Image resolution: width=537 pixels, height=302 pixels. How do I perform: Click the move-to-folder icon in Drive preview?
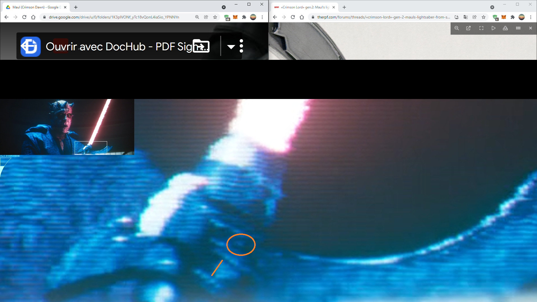pyautogui.click(x=201, y=46)
